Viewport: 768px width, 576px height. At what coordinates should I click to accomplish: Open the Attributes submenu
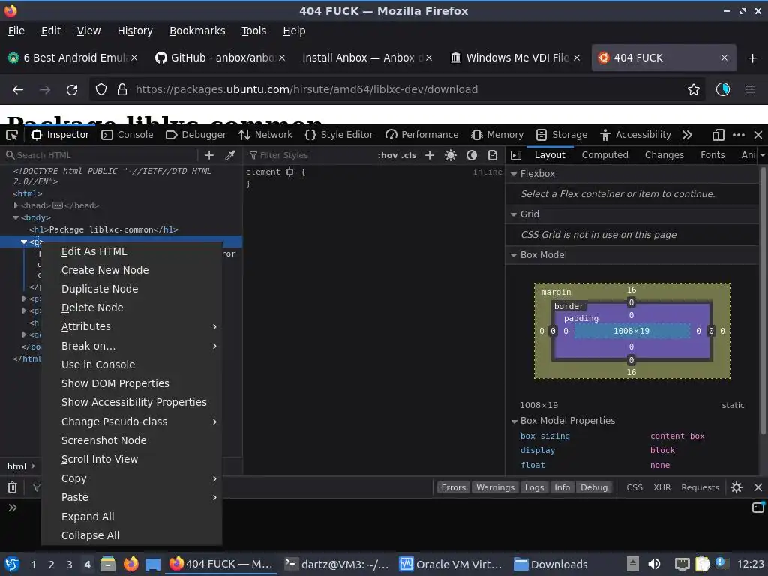point(131,326)
